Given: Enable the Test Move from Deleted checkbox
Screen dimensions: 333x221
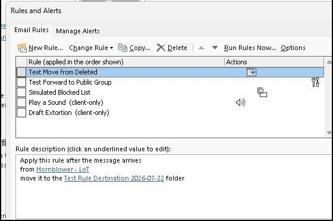Looking at the screenshot, I should tap(21, 72).
